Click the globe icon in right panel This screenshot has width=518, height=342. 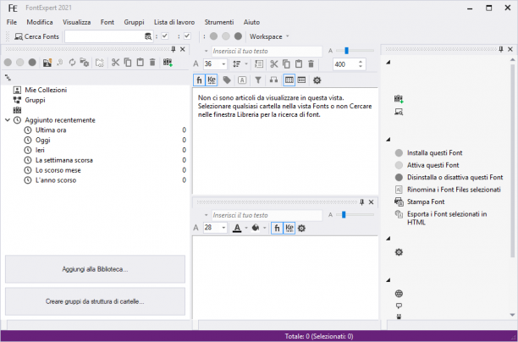point(399,294)
